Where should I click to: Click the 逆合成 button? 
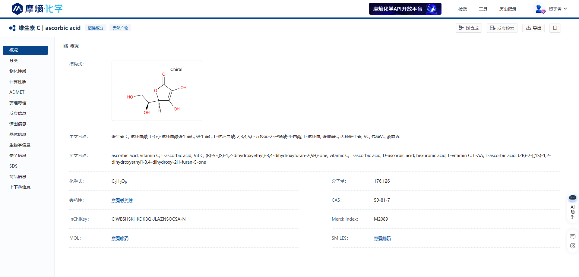click(x=469, y=28)
